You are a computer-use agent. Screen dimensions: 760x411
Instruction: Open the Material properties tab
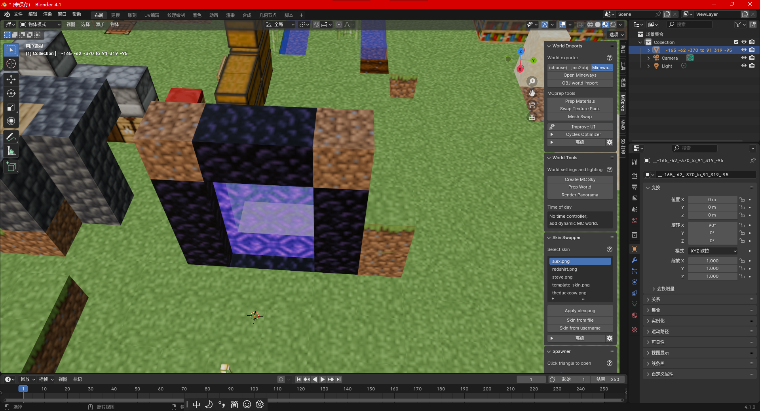[635, 315]
